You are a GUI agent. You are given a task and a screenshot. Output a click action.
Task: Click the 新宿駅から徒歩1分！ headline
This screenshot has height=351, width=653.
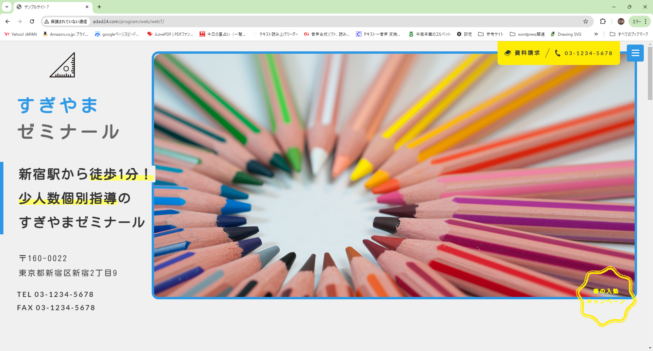(85, 174)
